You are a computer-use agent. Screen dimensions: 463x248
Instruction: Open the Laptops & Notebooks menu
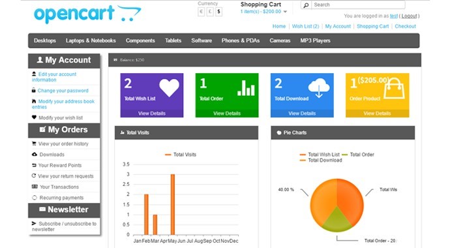point(91,40)
